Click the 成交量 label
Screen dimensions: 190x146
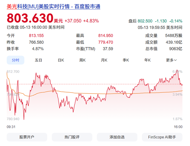click(151, 35)
